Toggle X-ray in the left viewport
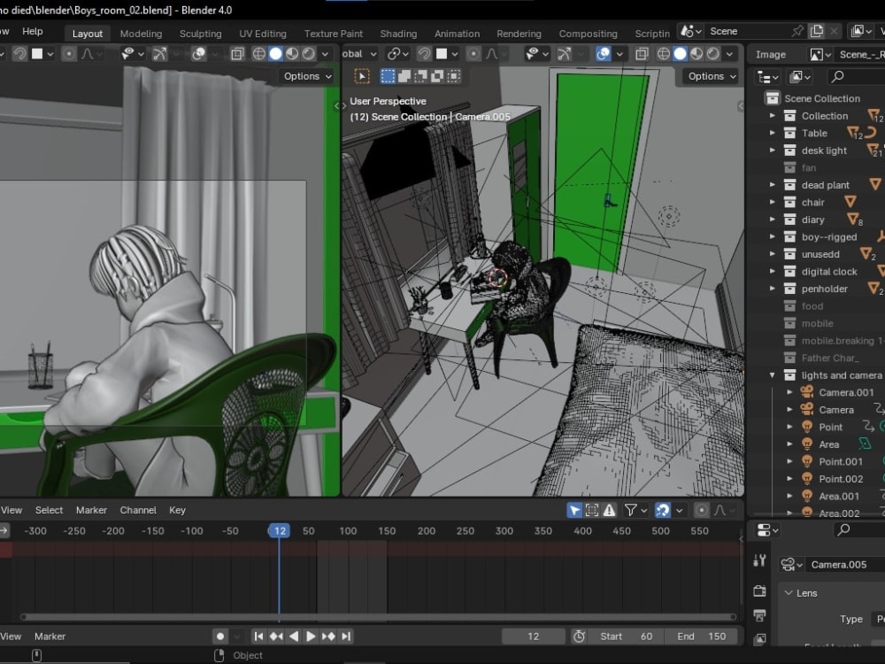The width and height of the screenshot is (885, 664). (237, 54)
